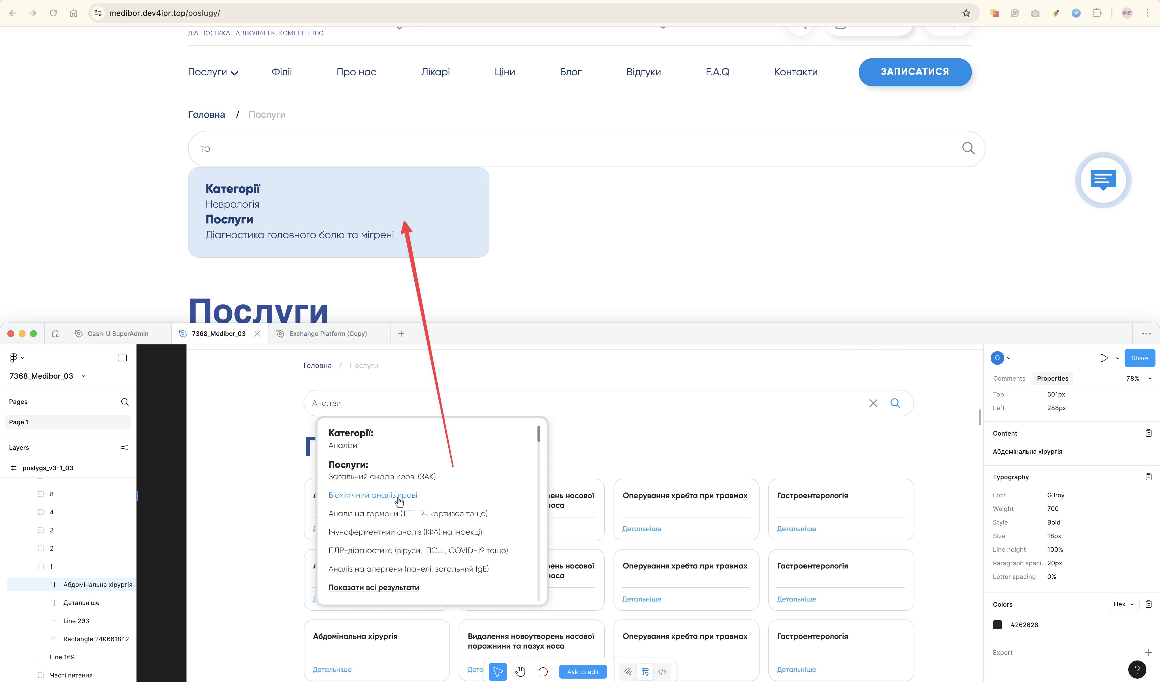Screen dimensions: 1160x682
Task: Open the Comments tab in right panel
Action: (x=1008, y=379)
